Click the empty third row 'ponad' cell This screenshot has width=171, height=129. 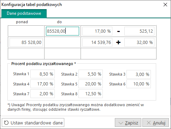tap(26, 53)
